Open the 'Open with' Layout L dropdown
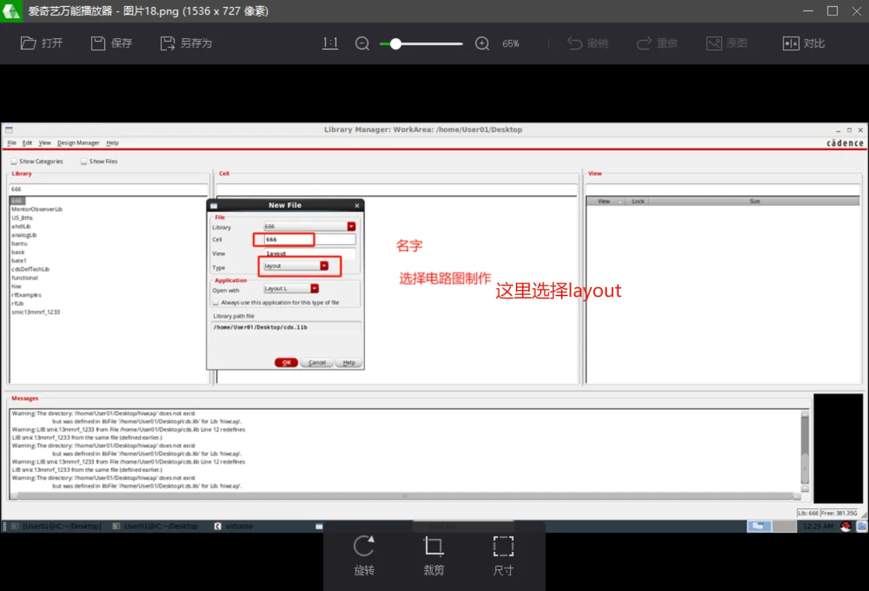The image size is (869, 591). [x=314, y=289]
